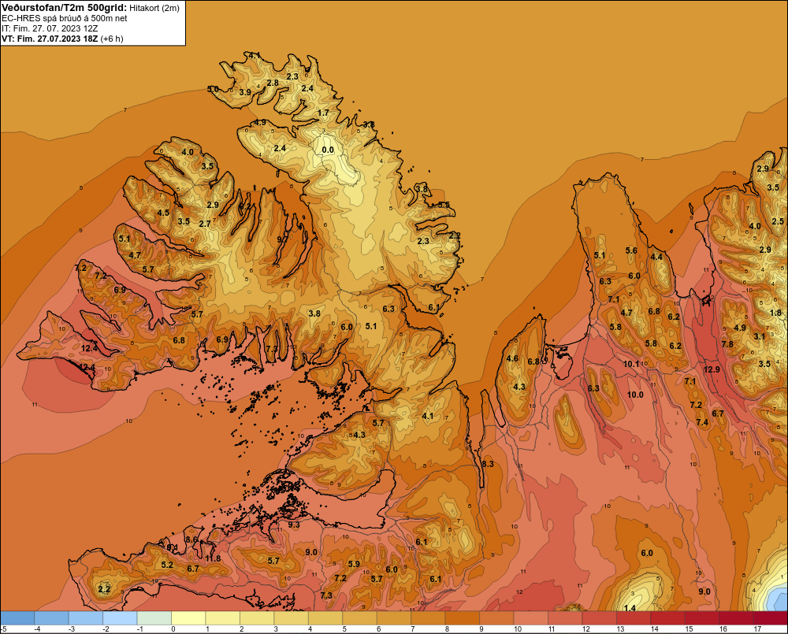Screen dimensions: 788x634
Task: Click the '0.0' temperature value on the map
Action: [328, 150]
